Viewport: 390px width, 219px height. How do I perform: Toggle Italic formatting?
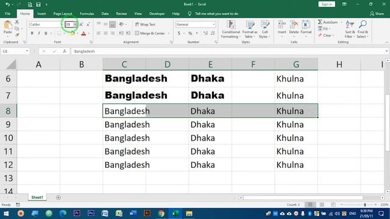tap(39, 33)
